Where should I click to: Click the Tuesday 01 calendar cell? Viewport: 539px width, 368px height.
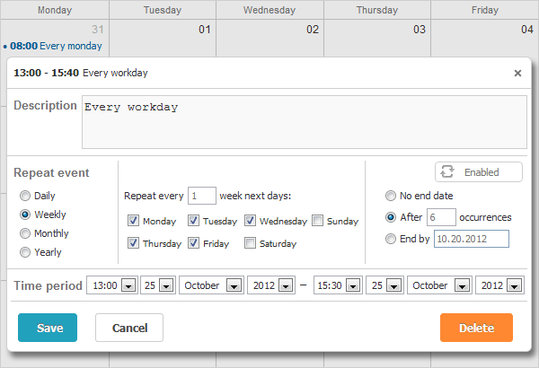click(163, 38)
